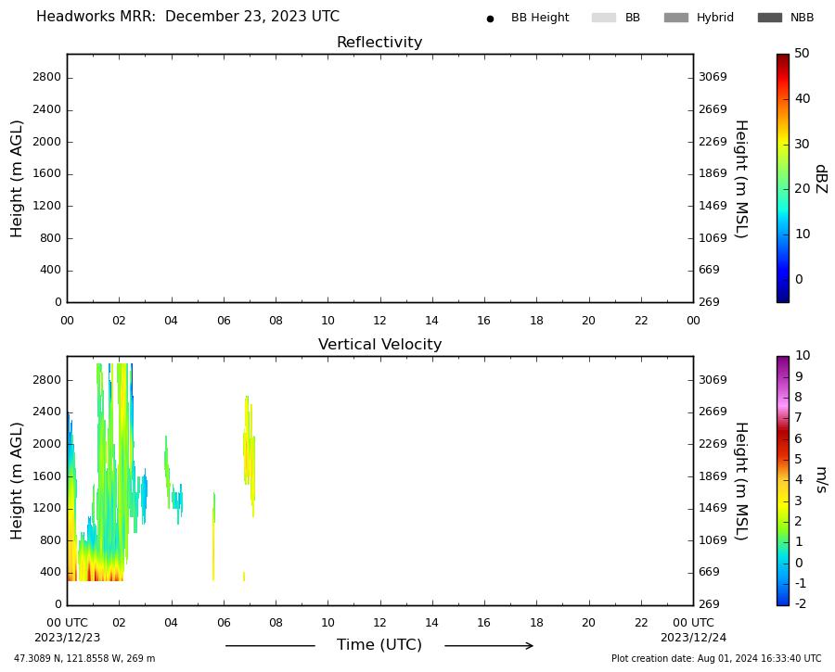The width and height of the screenshot is (835, 672).
Task: Click the '2800' AGL tick on Reflectivity plot
Action: click(47, 77)
